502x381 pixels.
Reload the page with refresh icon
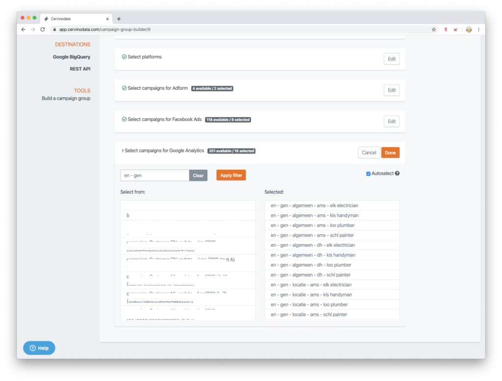[43, 29]
